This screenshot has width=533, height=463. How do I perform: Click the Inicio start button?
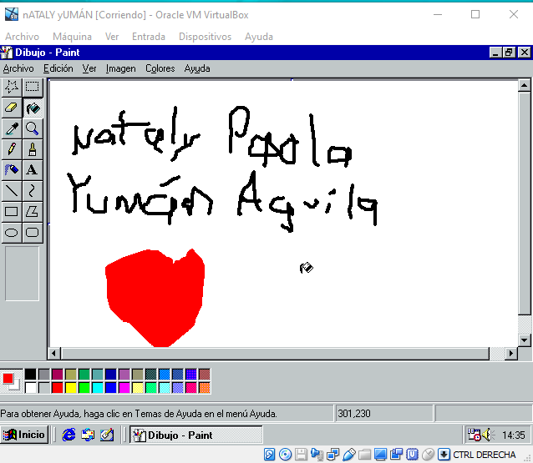[x=25, y=435]
